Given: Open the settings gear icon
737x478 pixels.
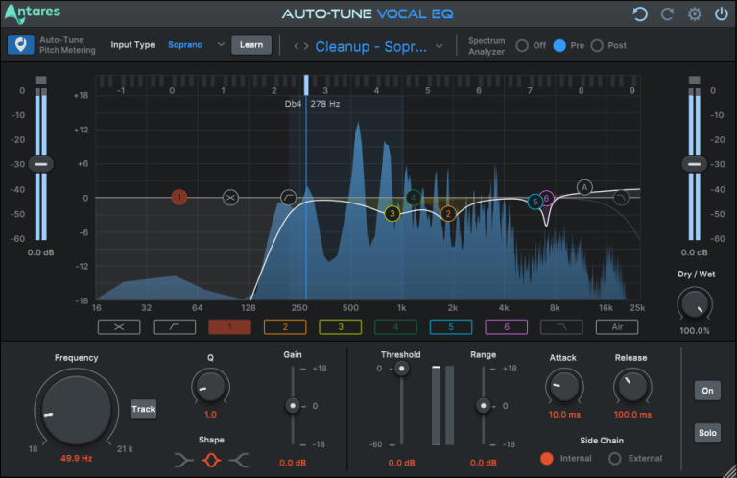Looking at the screenshot, I should click(x=694, y=14).
